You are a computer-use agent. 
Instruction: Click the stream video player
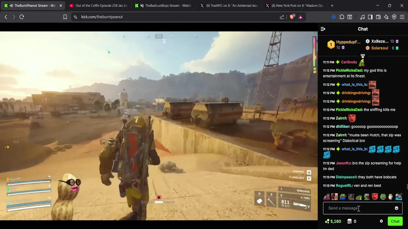pyautogui.click(x=159, y=126)
